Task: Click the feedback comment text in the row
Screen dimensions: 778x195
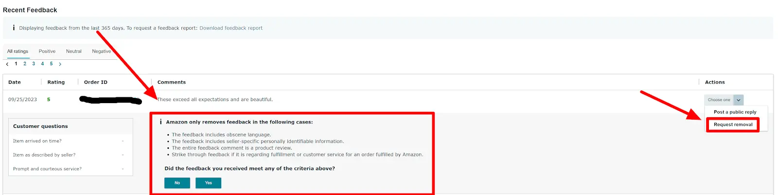Action: (215, 100)
